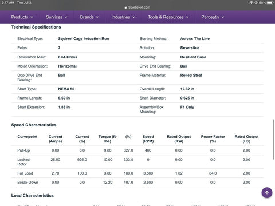This screenshot has width=275, height=206.
Task: Select Full Load power factor '84.0'
Action: point(213,173)
